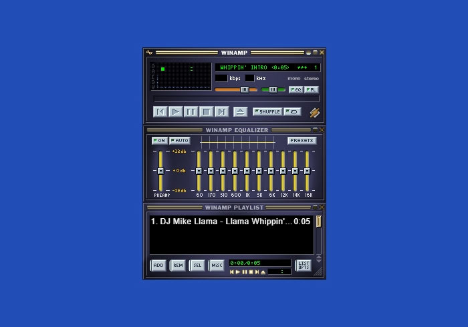Click the clutter bar D double-size letter
This screenshot has height=327, width=468.
coord(153,81)
